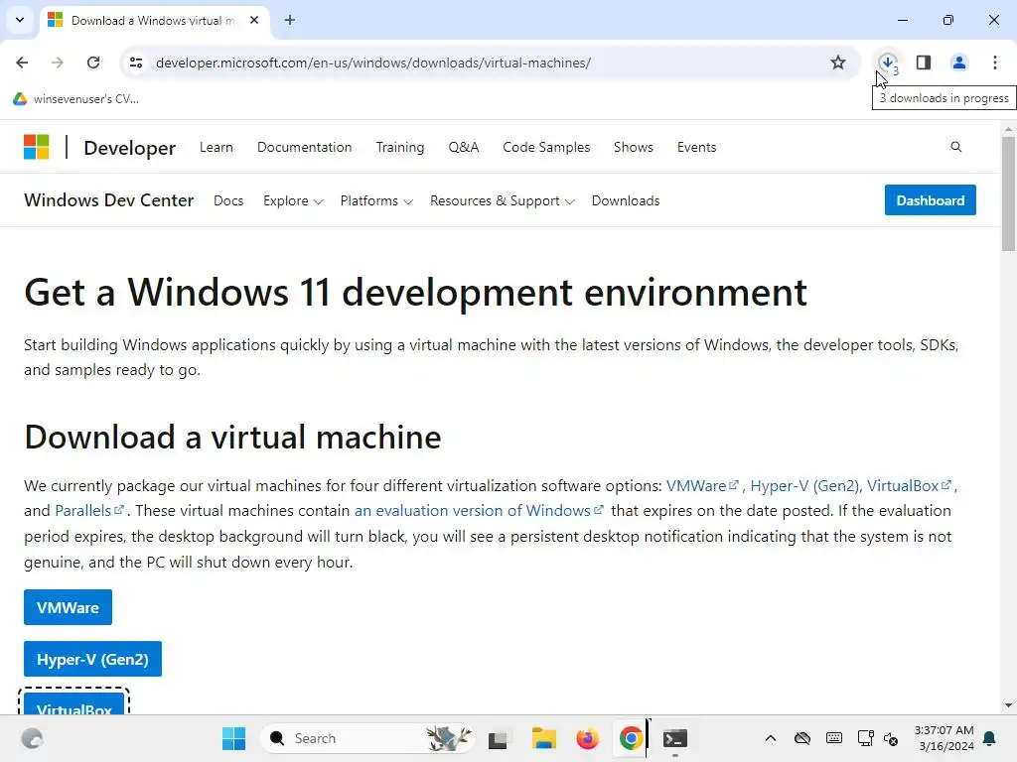Open the network display tray icon

[x=865, y=738]
